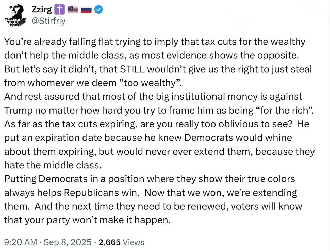Open the Zzirg display name link
The height and width of the screenshot is (251, 330).
(41, 10)
